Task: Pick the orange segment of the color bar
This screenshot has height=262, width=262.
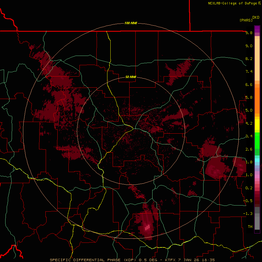Action: [x=257, y=100]
